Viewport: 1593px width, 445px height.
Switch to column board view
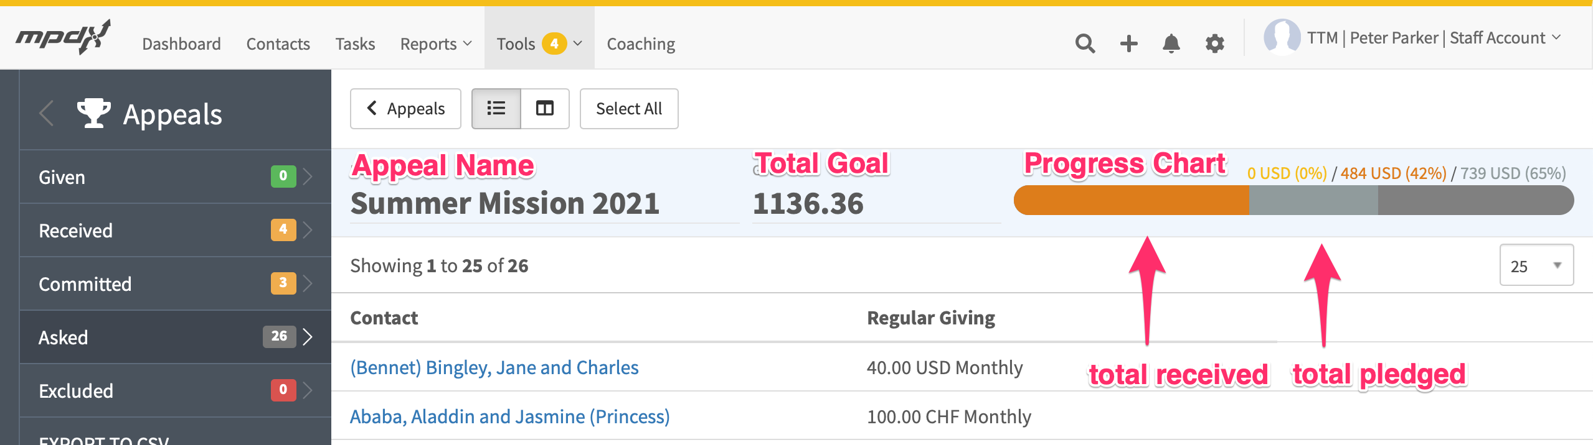545,109
